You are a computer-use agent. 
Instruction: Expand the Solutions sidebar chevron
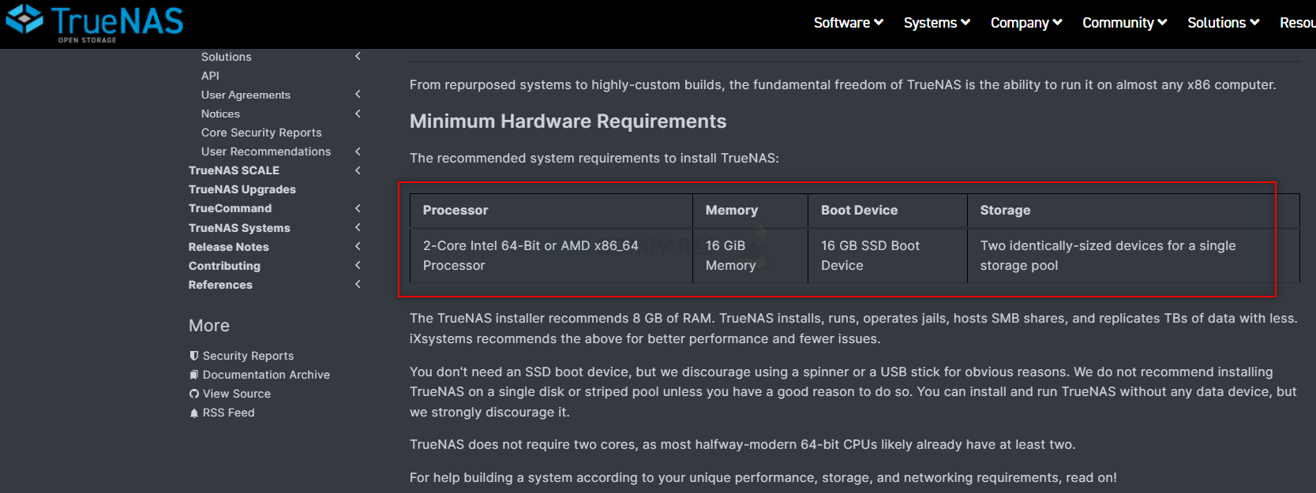coord(358,56)
